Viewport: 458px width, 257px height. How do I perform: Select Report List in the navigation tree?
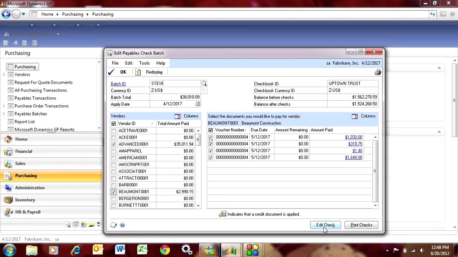coord(25,122)
